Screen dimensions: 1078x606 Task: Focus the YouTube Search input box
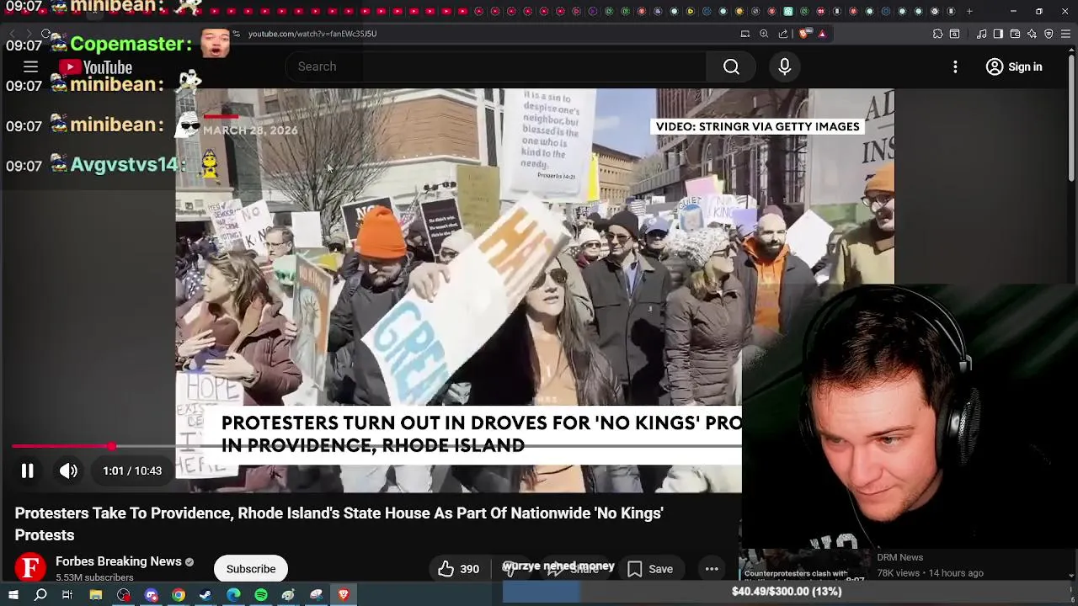pyautogui.click(x=495, y=66)
